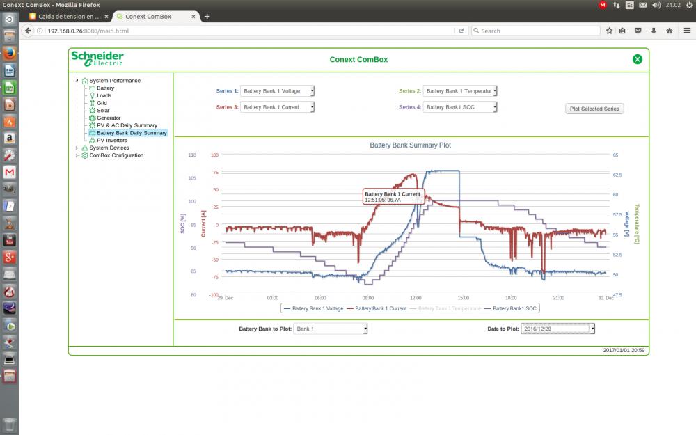Screen dimensions: 696x435
Task: Open the session power gear in top bar
Action: tap(689, 5)
